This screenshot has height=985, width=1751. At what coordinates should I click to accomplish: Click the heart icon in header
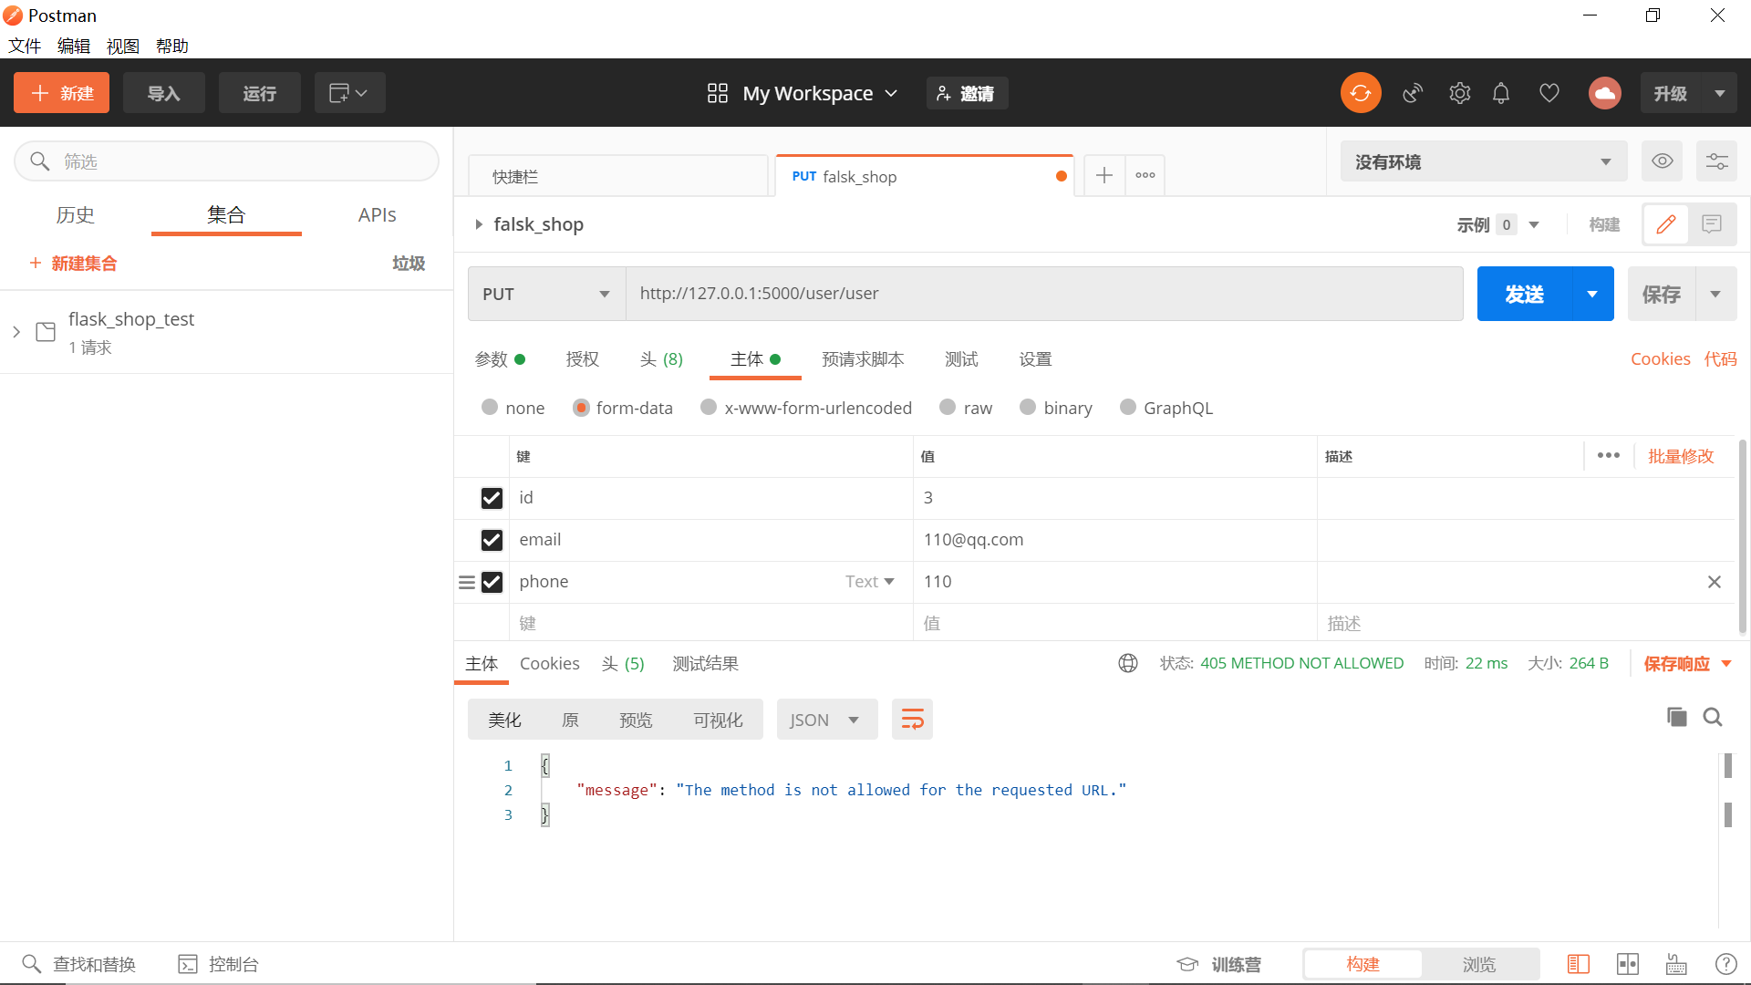[1549, 93]
